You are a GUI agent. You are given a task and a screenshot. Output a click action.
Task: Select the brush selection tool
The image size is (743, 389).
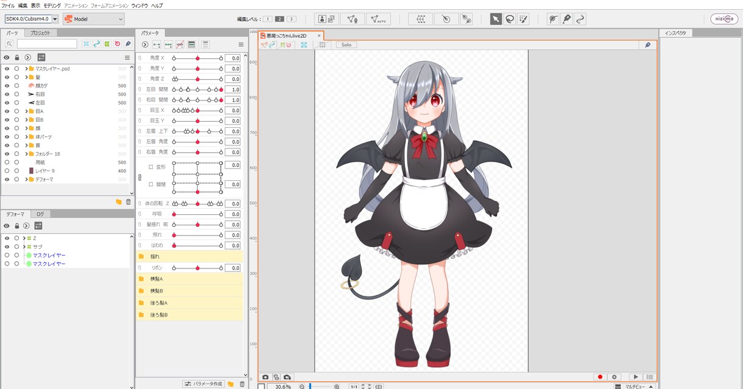pyautogui.click(x=523, y=19)
